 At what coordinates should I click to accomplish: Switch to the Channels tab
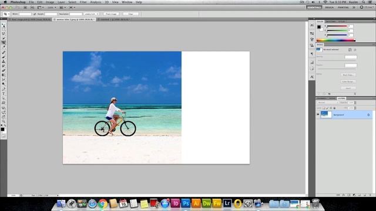tap(322, 98)
